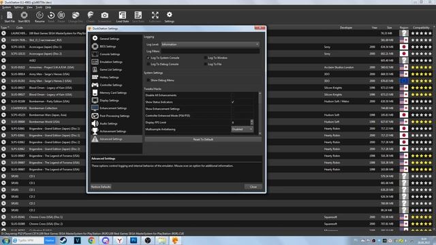
Task: Open Game List Settings in sidebar
Action: tap(116, 69)
